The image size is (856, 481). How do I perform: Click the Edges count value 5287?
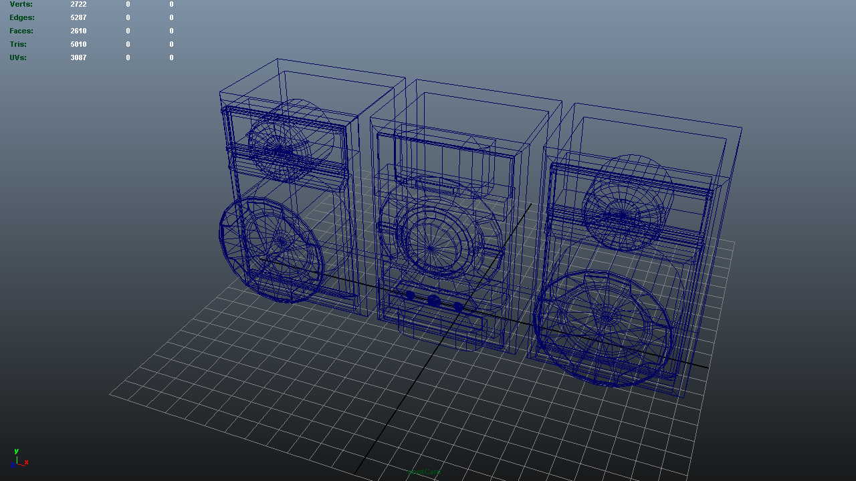pos(79,17)
